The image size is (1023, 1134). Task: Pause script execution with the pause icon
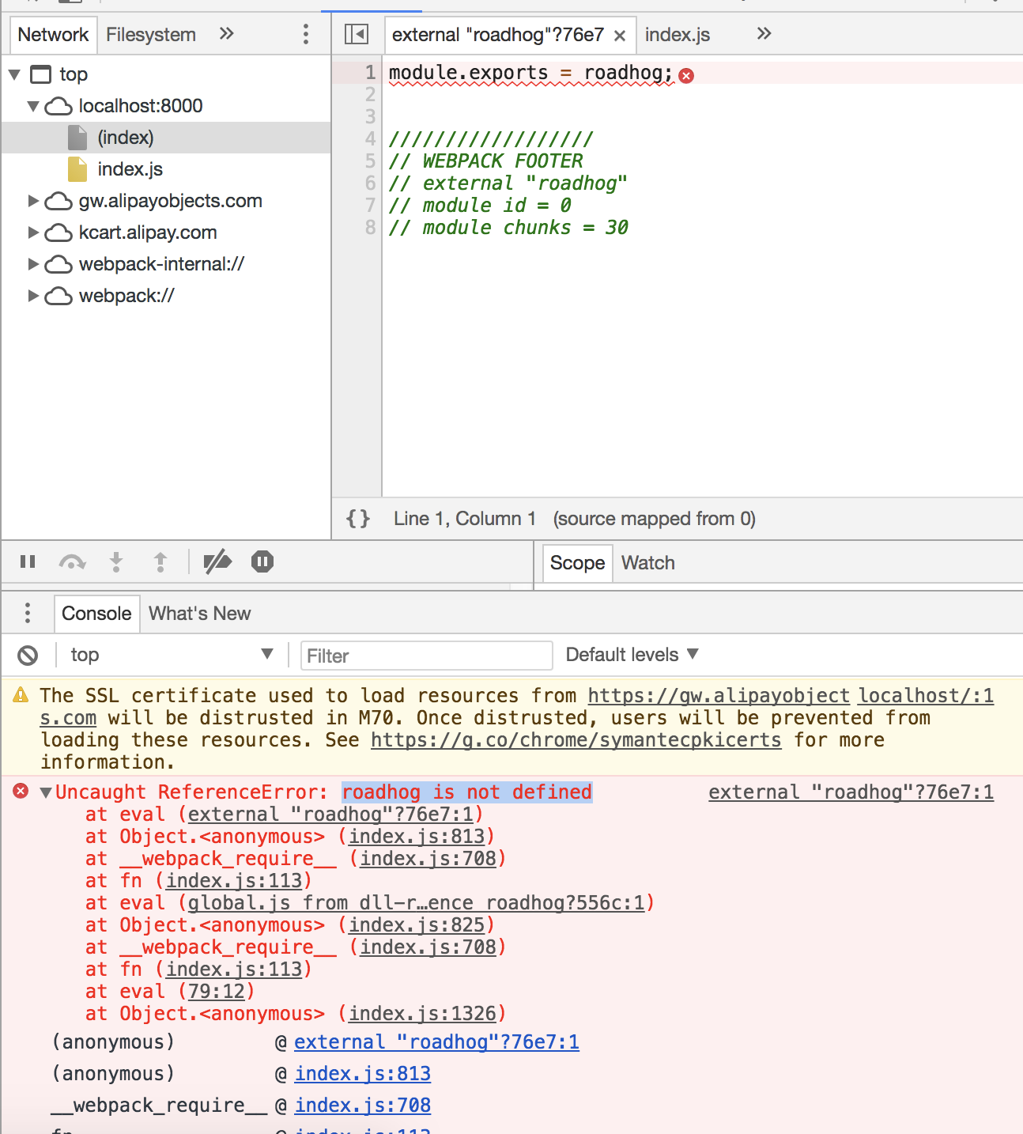28,561
